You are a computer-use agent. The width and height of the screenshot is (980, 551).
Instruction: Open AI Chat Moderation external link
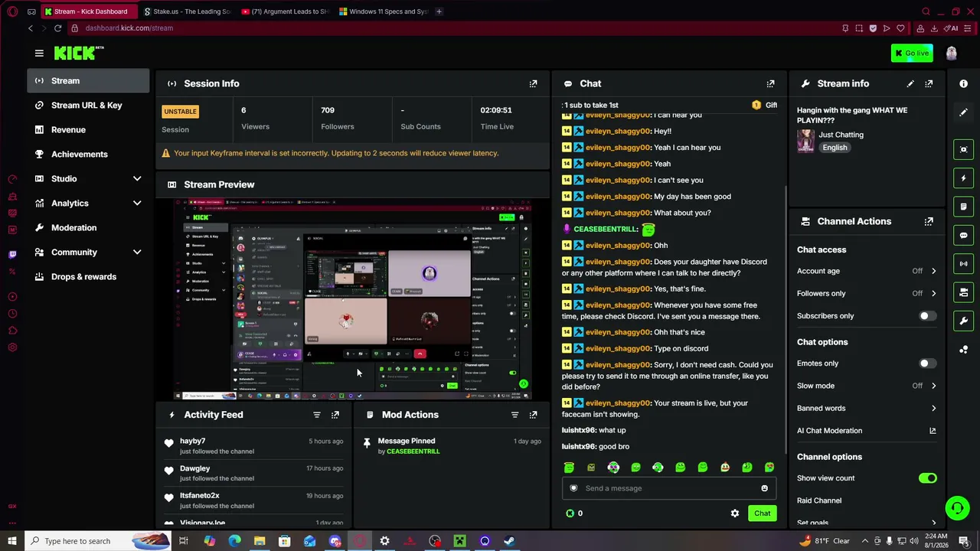tap(933, 431)
